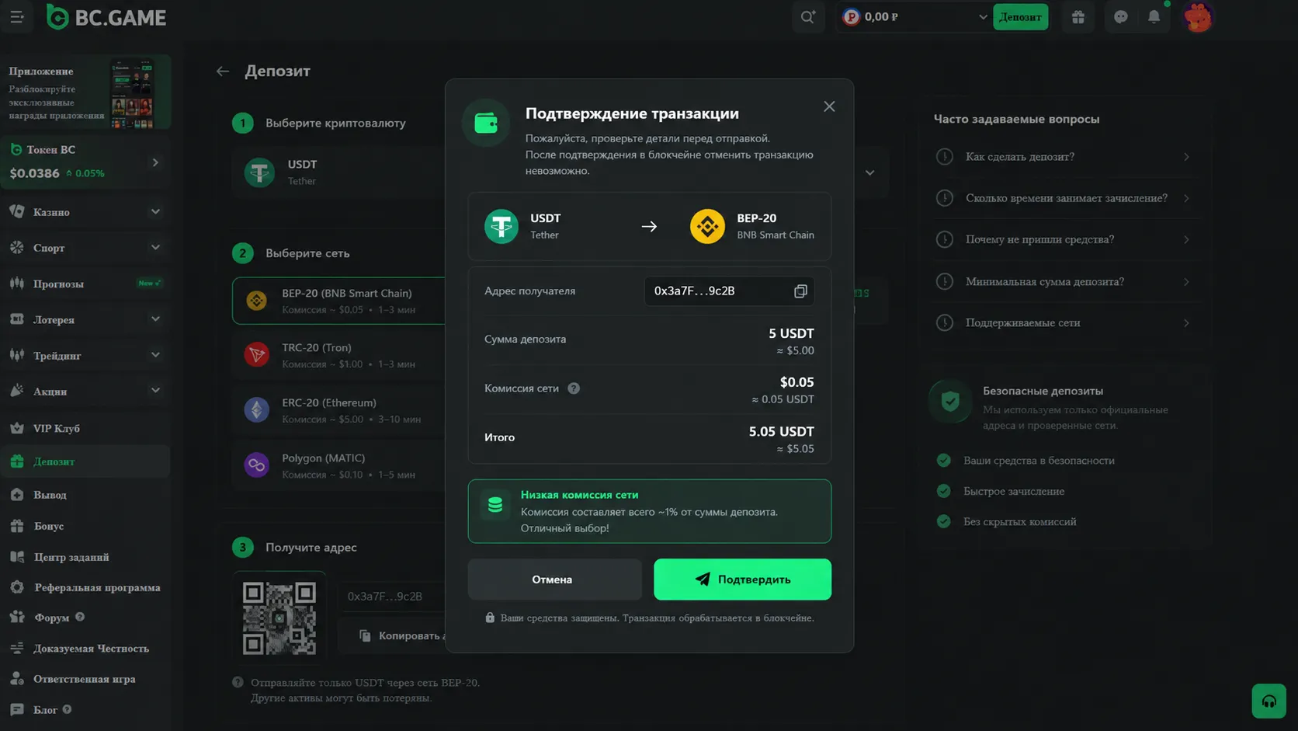Click the Подтвердить button
The image size is (1298, 731).
pyautogui.click(x=742, y=580)
